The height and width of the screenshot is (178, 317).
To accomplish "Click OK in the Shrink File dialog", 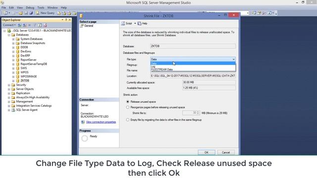I will (207, 152).
